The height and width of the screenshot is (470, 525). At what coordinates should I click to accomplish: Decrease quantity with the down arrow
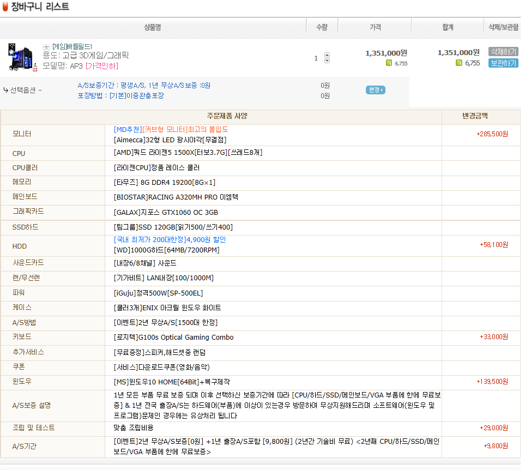point(327,61)
